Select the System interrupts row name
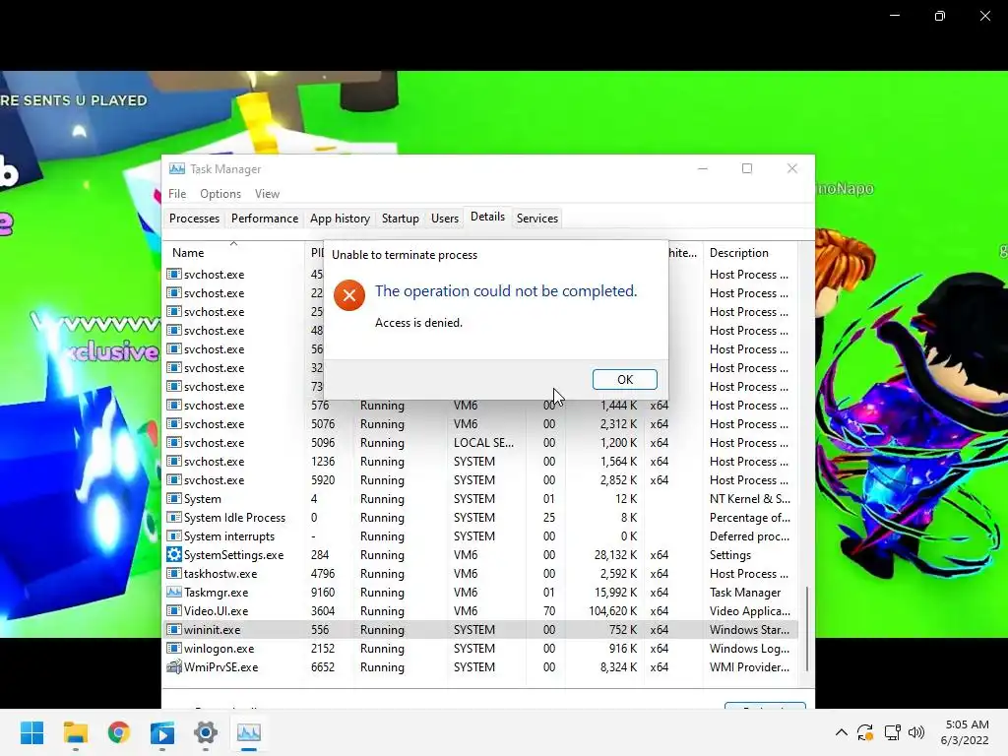Screen dimensions: 1008x756 (x=228, y=536)
